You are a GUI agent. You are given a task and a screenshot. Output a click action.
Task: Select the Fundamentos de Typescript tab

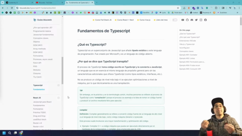[x=79, y=3]
